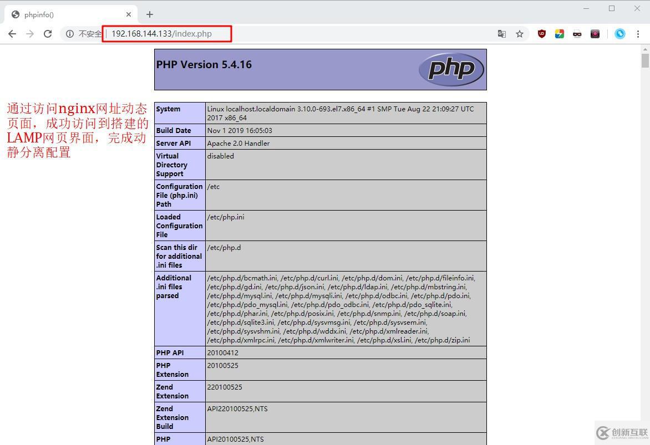Click the minimize window control
The height and width of the screenshot is (445, 650).
[586, 9]
